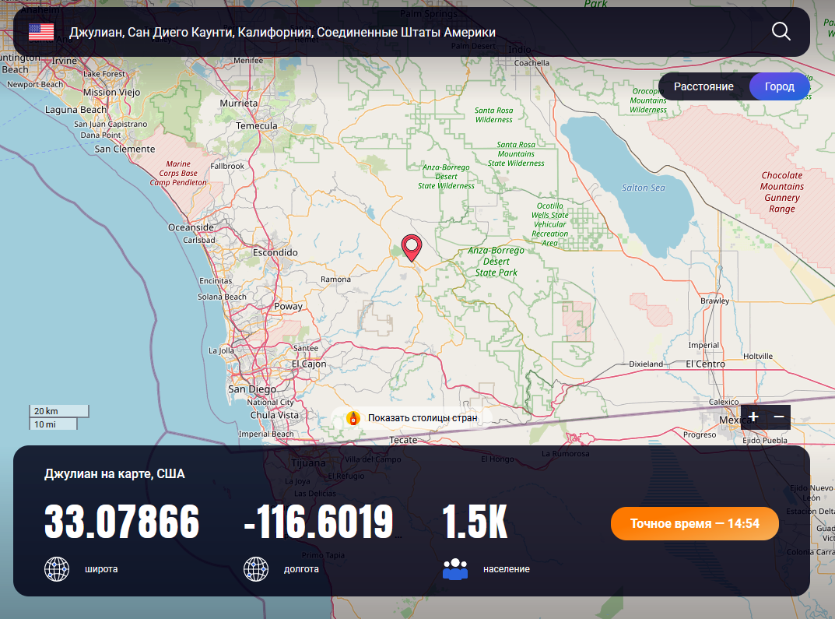835x619 pixels.
Task: Click the Ramona map label
Action: coord(335,279)
